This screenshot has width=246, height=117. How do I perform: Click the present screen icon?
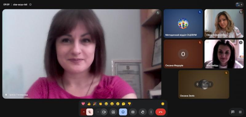(113, 112)
